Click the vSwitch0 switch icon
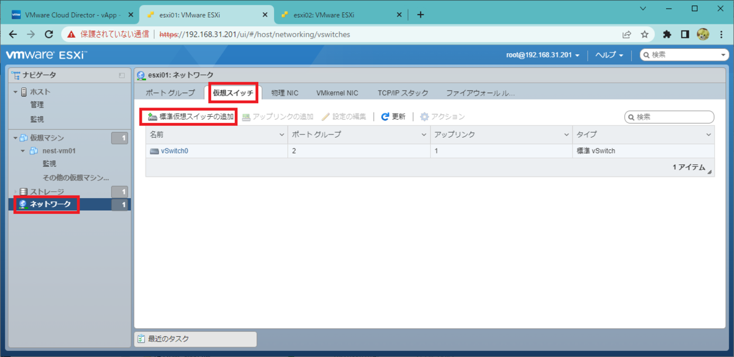Viewport: 734px width, 357px height. coord(154,151)
